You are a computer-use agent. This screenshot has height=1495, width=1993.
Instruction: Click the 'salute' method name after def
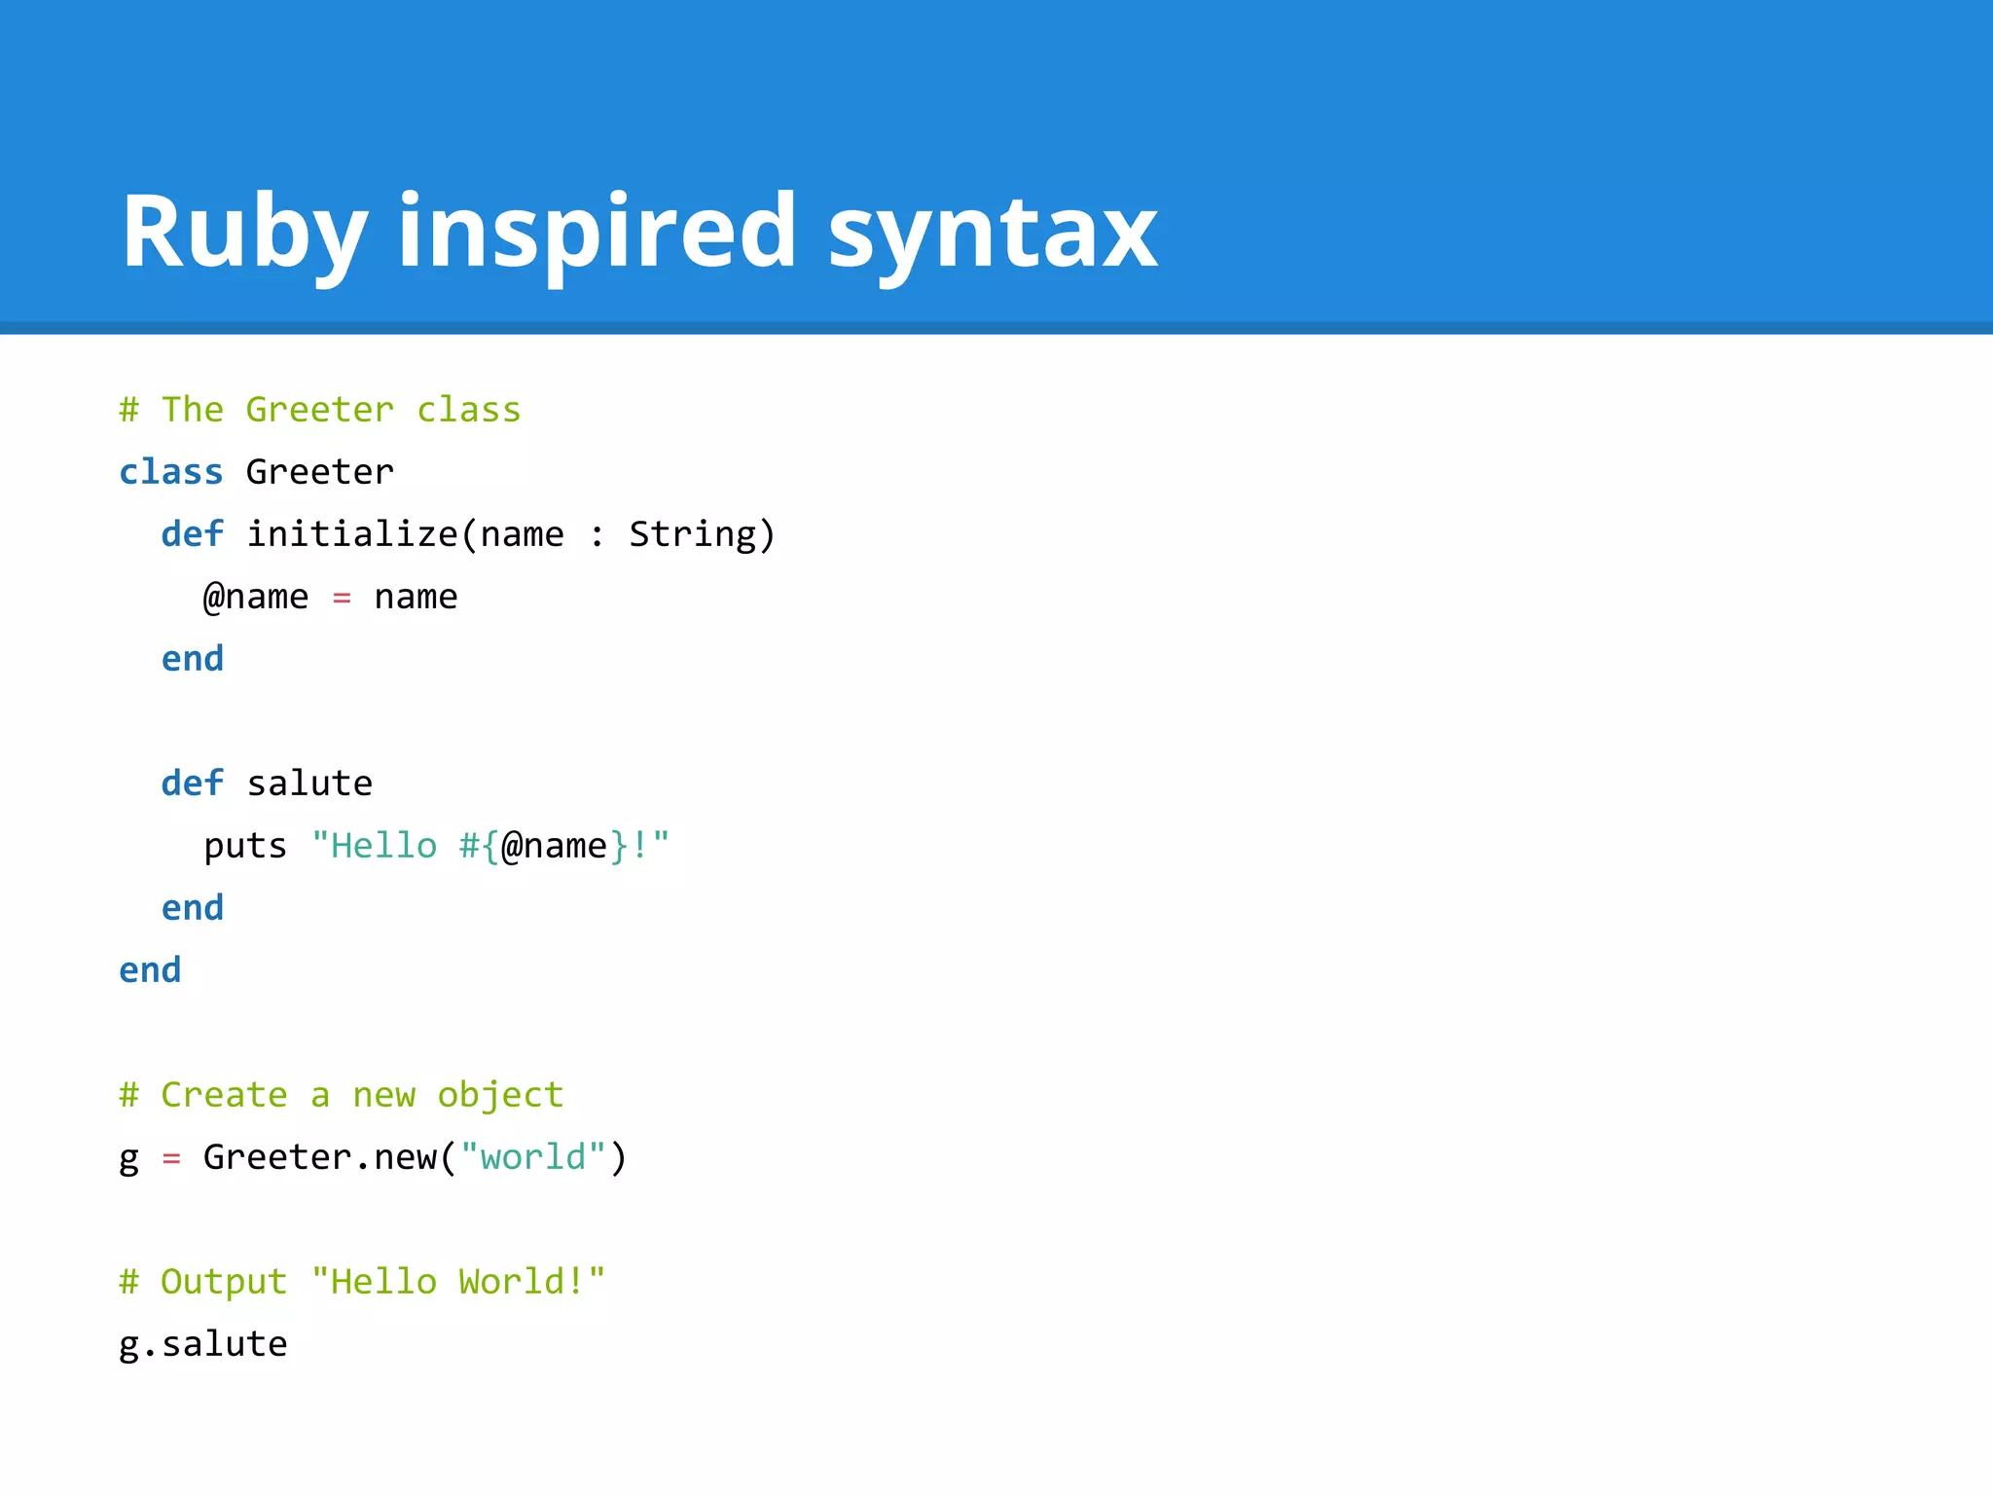coord(308,784)
